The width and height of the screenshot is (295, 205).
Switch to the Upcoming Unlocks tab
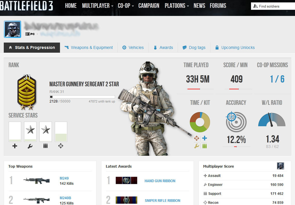[235, 47]
